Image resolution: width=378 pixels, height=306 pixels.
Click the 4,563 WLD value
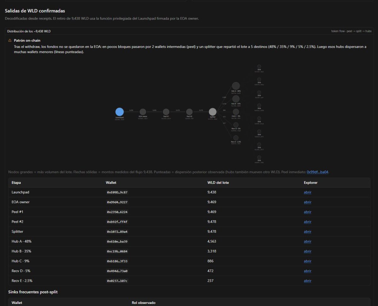tap(212, 241)
